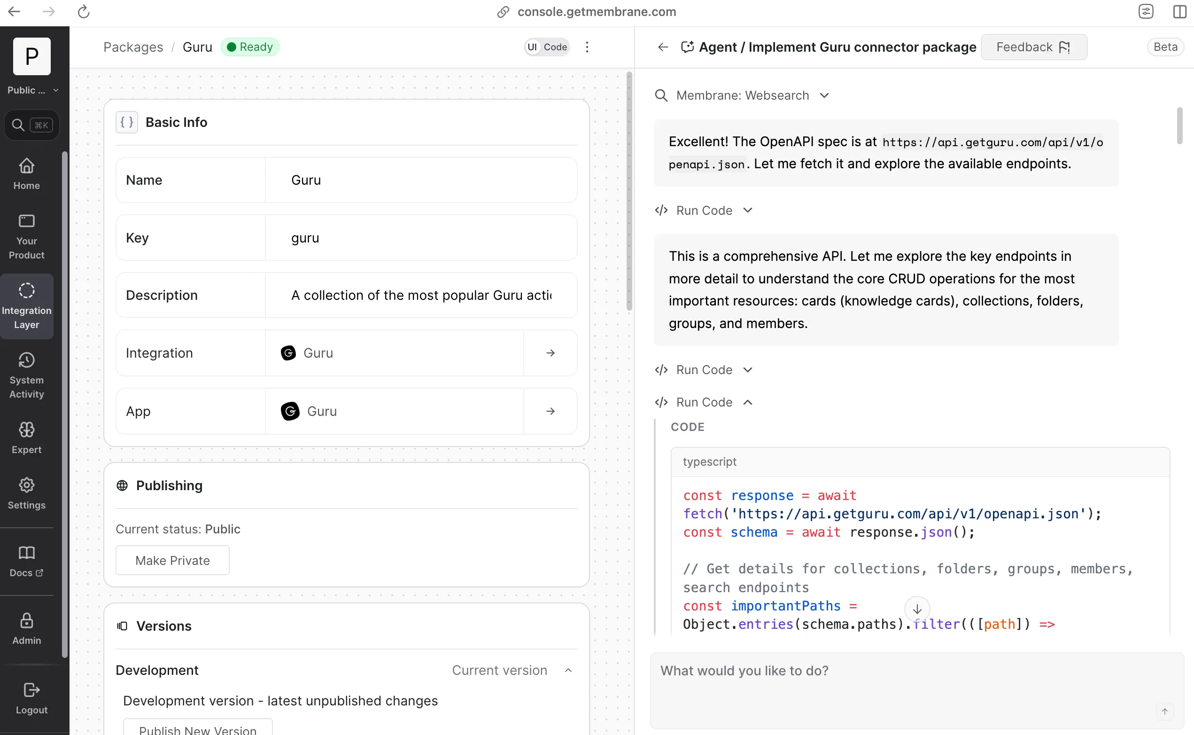
Task: Click the Make Private button
Action: coord(172,560)
